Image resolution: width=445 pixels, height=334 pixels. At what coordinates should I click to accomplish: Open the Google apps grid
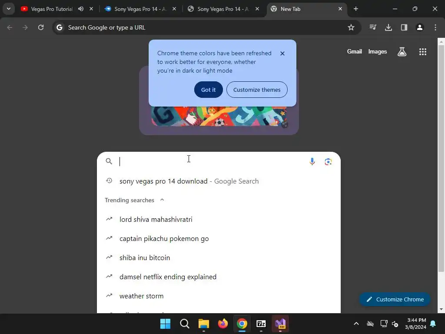click(x=423, y=52)
